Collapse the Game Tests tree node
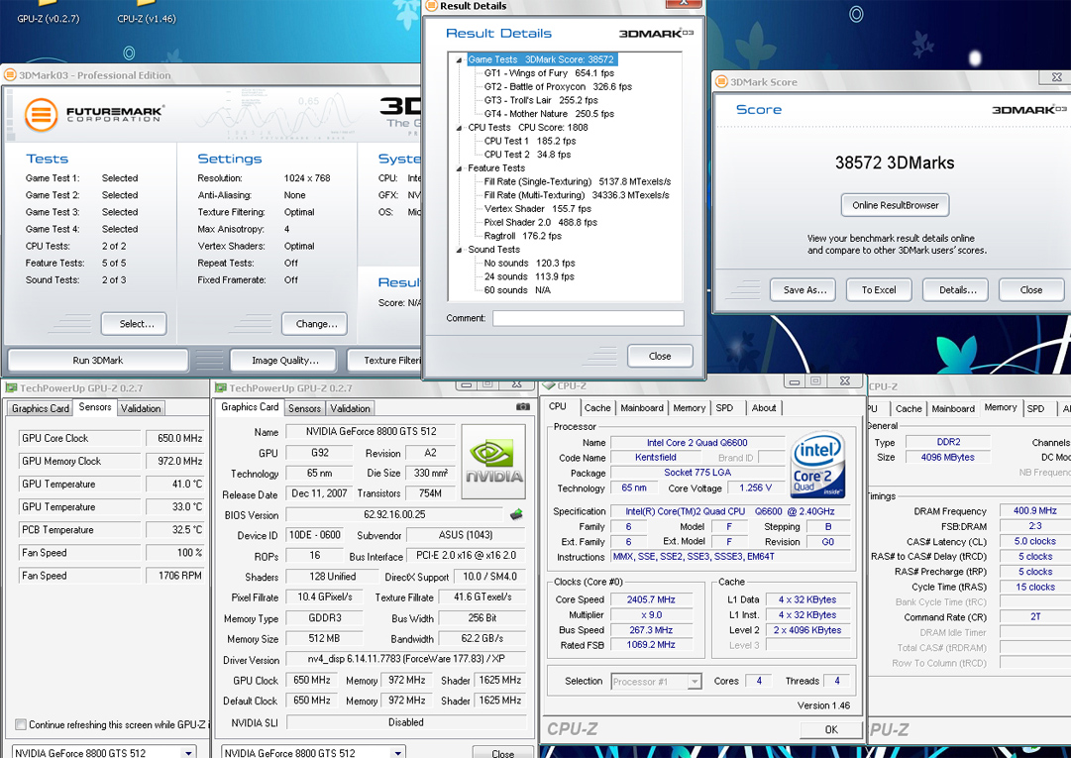The image size is (1071, 758). pyautogui.click(x=459, y=60)
